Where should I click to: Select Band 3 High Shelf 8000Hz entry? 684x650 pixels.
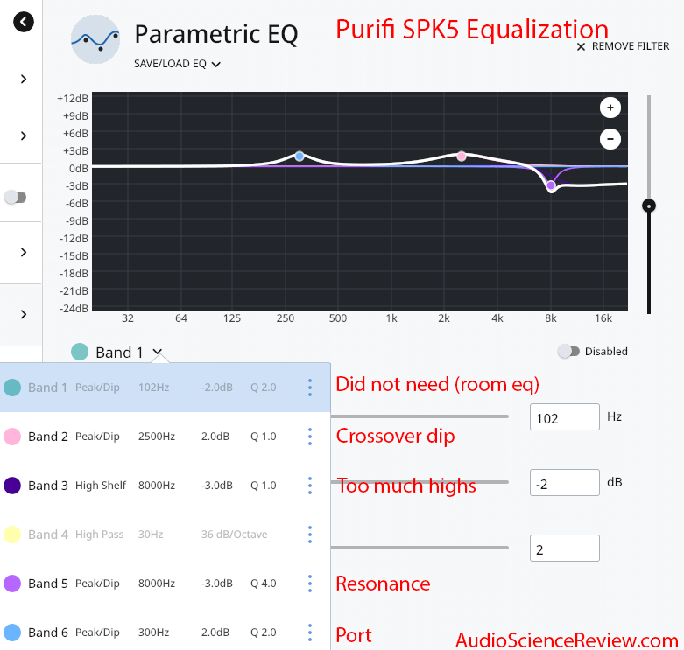click(x=165, y=486)
